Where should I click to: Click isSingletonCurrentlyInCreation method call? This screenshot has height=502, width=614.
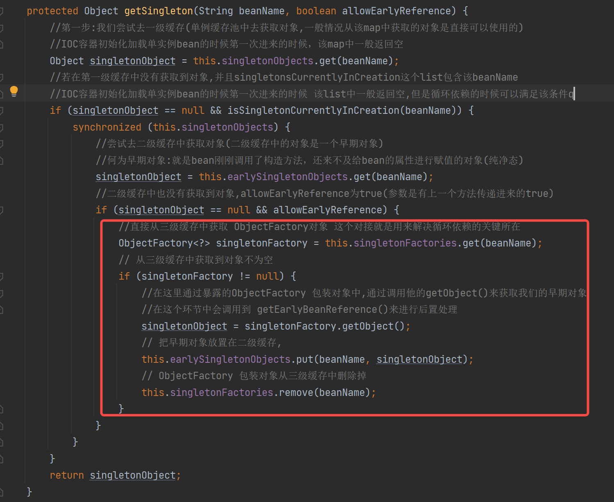tap(313, 111)
